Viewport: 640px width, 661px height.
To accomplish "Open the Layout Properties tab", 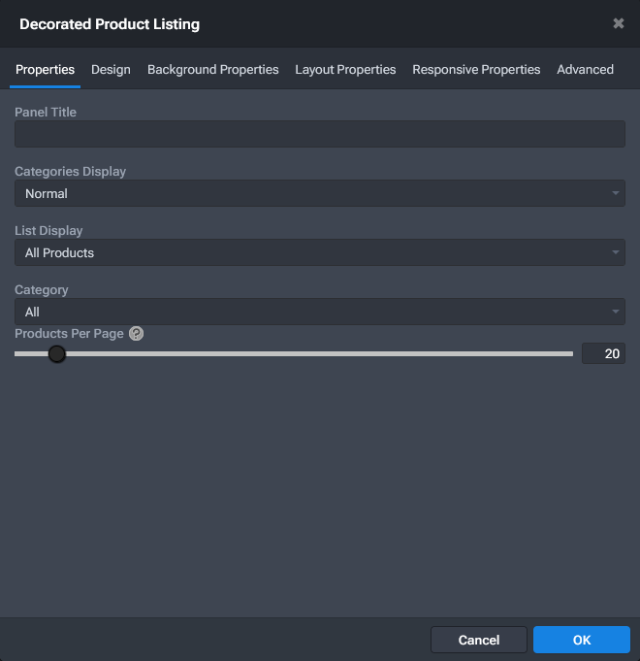I will pyautogui.click(x=345, y=70).
